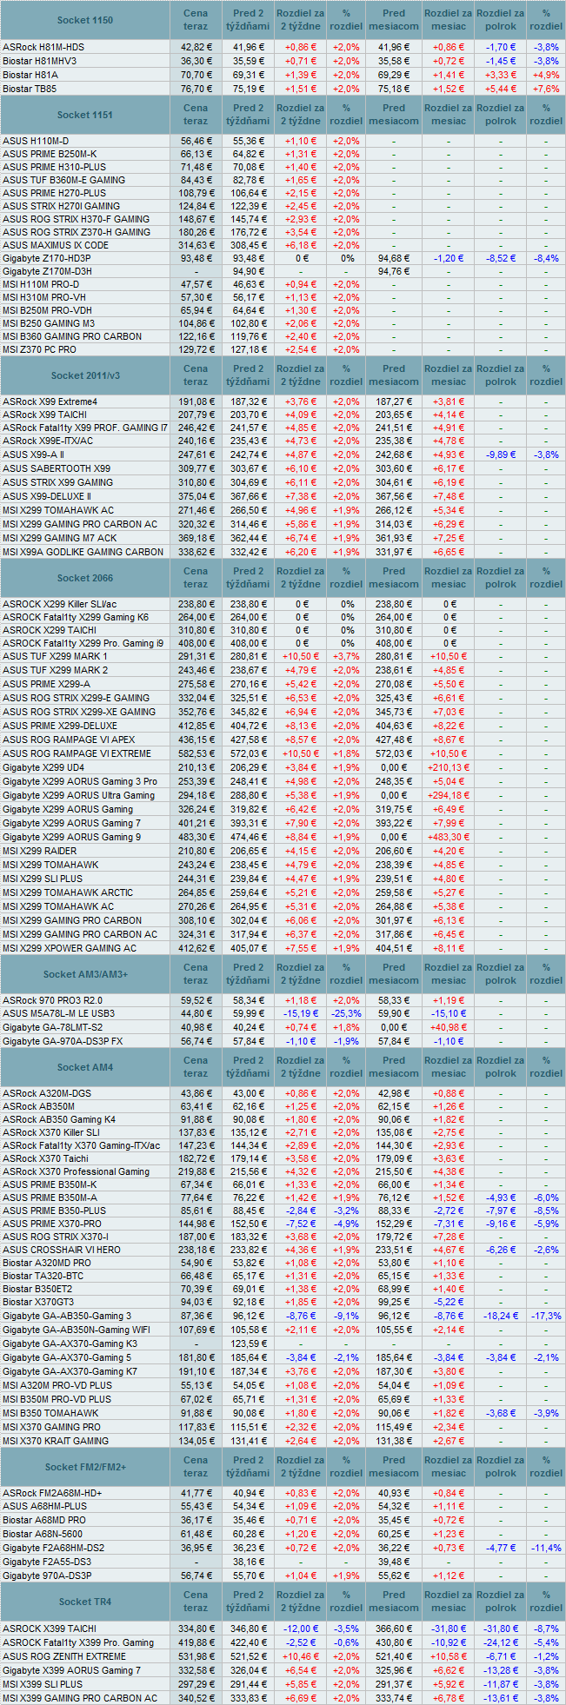Select Gigabyte X299 AORUS Gaming 9 name
The width and height of the screenshot is (566, 1705).
71,837
